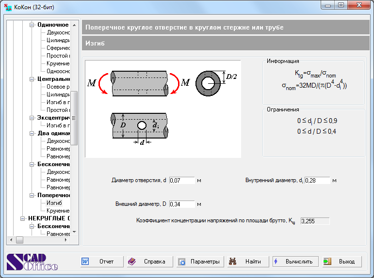Image resolution: width=374 pixels, height=278 pixels.
Task: Click the Ktg result field 3,255
Action: [x=315, y=221]
